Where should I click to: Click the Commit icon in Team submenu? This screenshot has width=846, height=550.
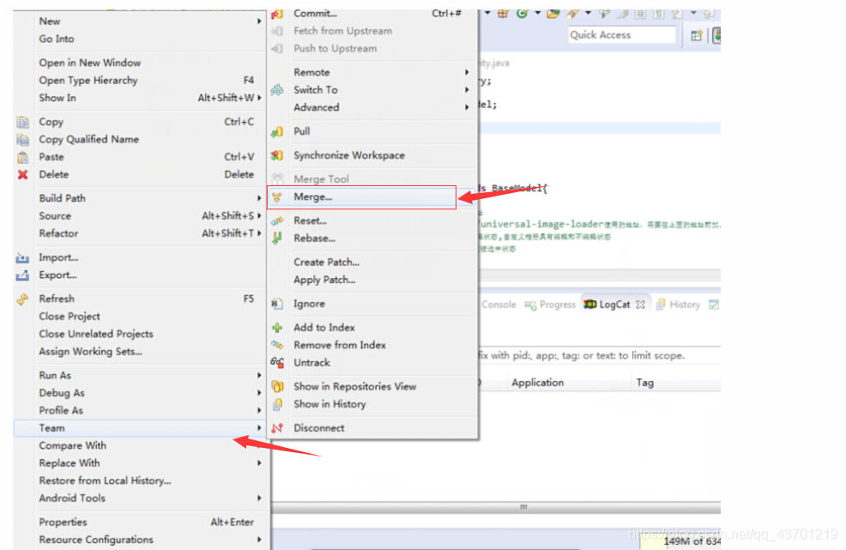(277, 14)
